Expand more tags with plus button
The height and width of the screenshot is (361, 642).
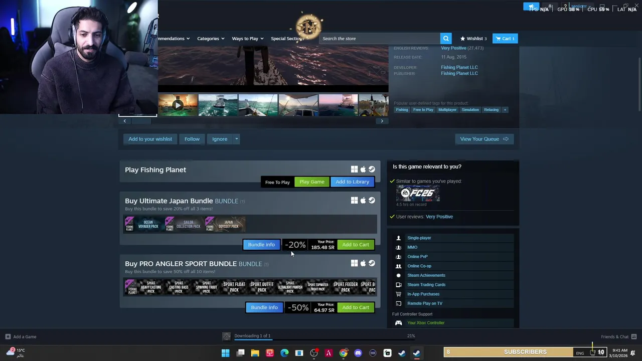pos(505,110)
